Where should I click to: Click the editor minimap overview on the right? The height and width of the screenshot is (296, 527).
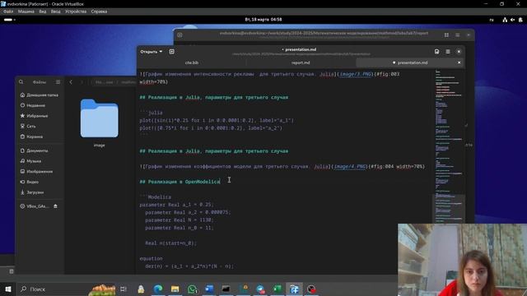click(449, 146)
